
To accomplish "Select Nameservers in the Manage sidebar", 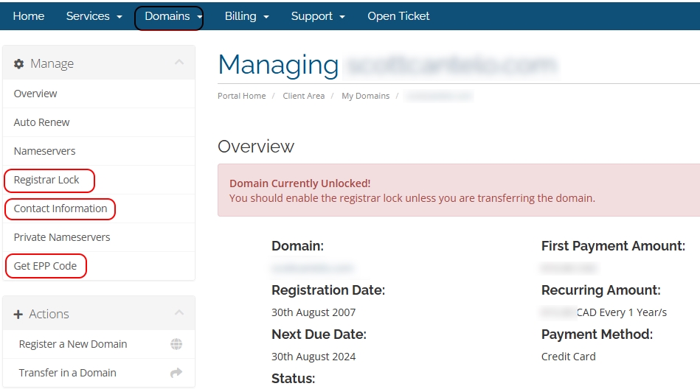I will (x=45, y=151).
